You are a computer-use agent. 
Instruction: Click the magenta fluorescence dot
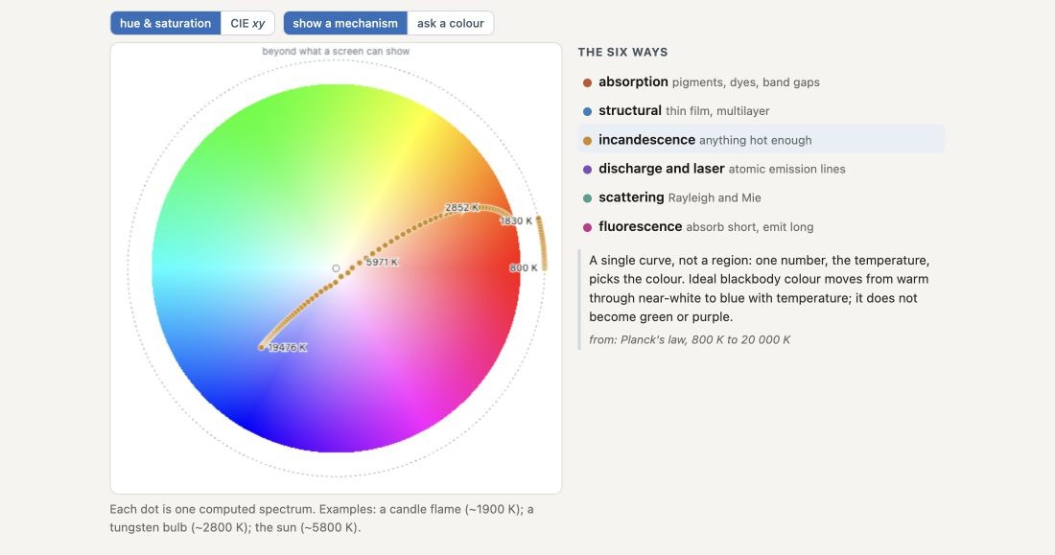(587, 227)
